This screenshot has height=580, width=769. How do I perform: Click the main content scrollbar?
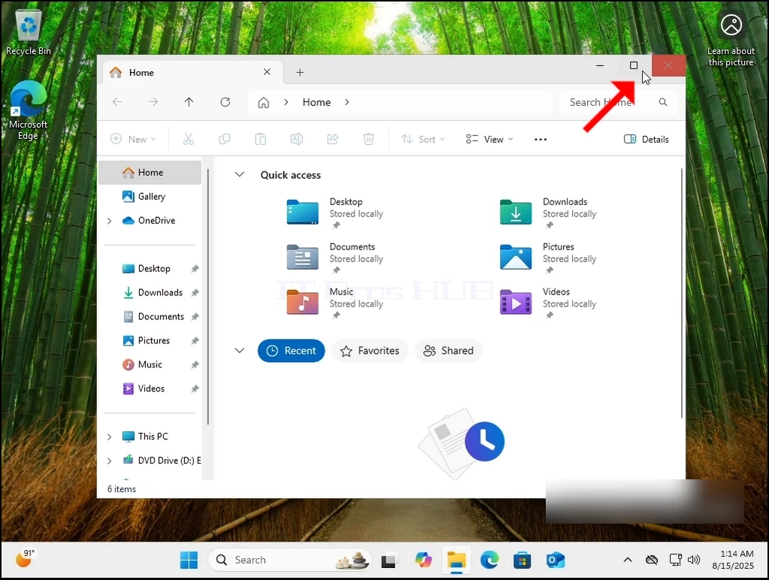point(682,293)
